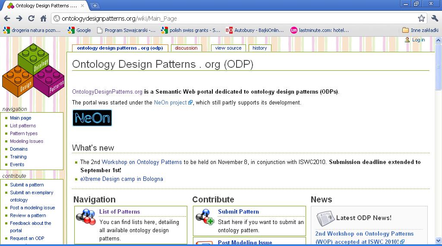442x246 pixels.
Task: Click 'Post a modeling issue' sidebar link
Action: tap(32, 208)
